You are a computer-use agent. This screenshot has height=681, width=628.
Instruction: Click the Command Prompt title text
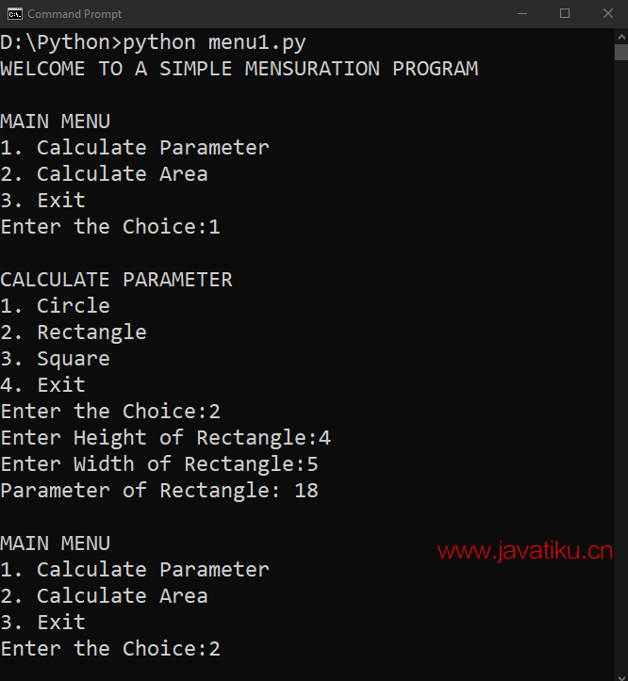(x=74, y=14)
